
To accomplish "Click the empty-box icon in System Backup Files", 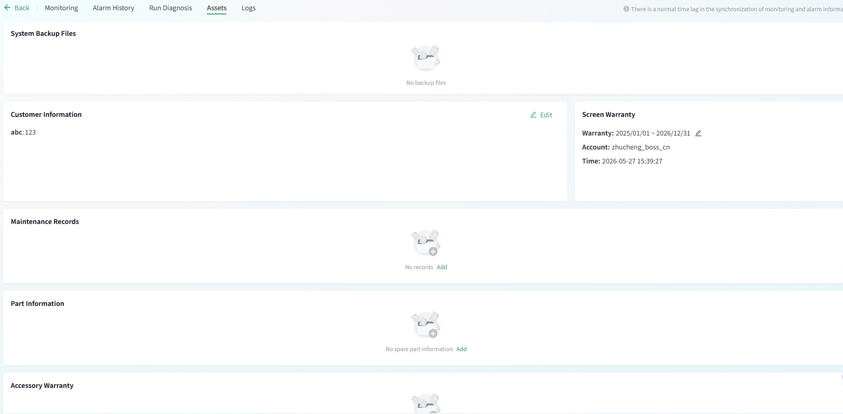I will click(426, 58).
